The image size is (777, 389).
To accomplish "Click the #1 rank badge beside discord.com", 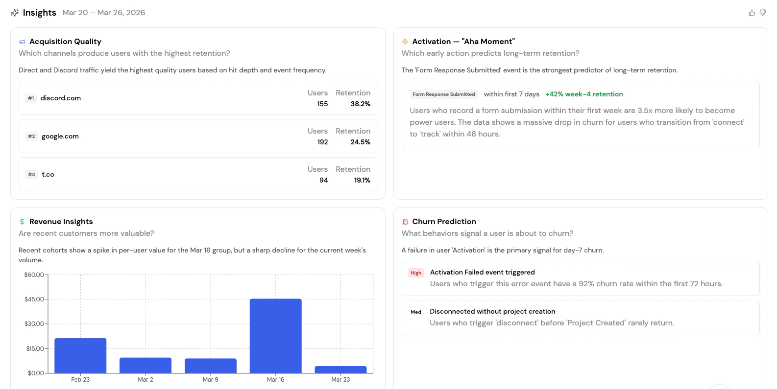I will pyautogui.click(x=30, y=98).
